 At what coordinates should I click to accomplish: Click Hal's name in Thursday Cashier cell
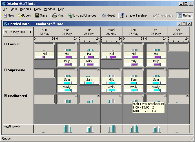[134, 54]
